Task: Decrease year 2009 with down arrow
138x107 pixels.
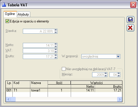Action: pos(106,76)
